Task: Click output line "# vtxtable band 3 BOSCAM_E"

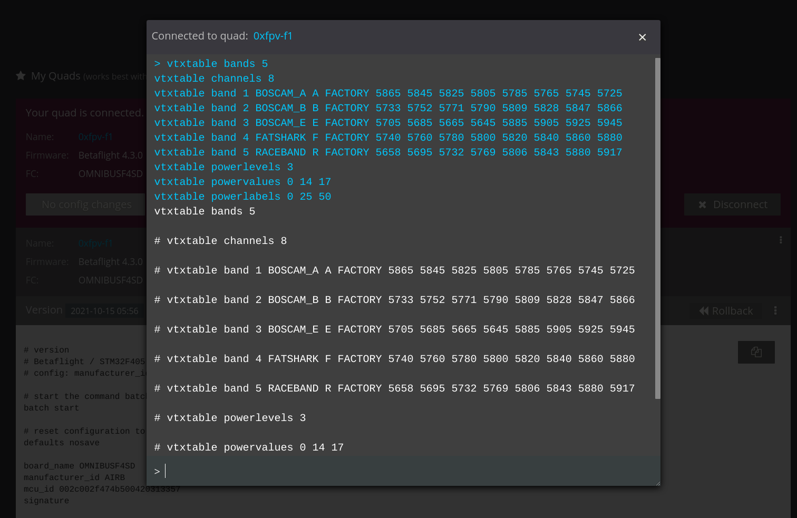Action: 394,329
